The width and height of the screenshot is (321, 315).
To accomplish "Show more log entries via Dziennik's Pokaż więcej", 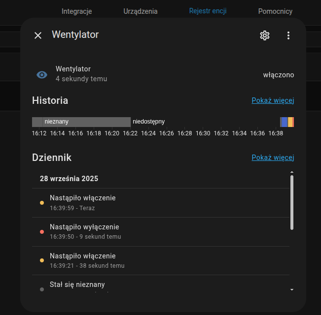I will (x=273, y=157).
